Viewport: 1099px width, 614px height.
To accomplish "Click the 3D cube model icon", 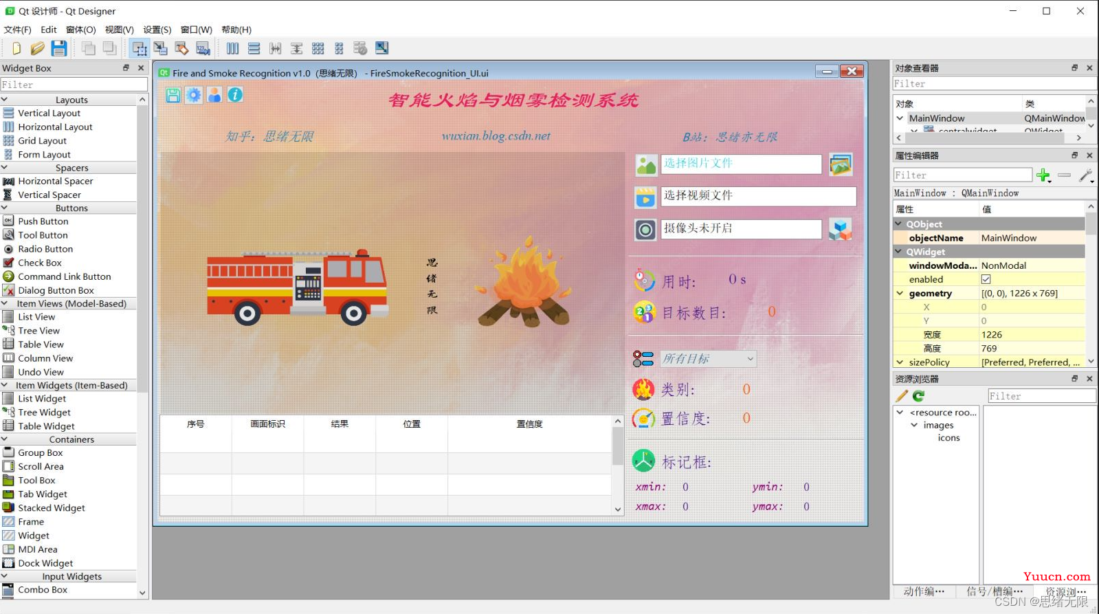I will pyautogui.click(x=841, y=230).
